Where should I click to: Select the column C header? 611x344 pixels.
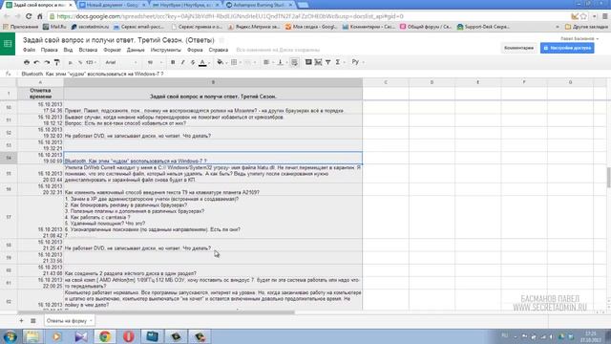click(x=386, y=82)
